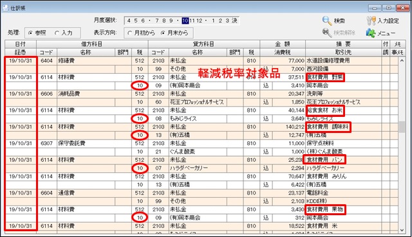Select the 参照 radio button

[x=30, y=33]
